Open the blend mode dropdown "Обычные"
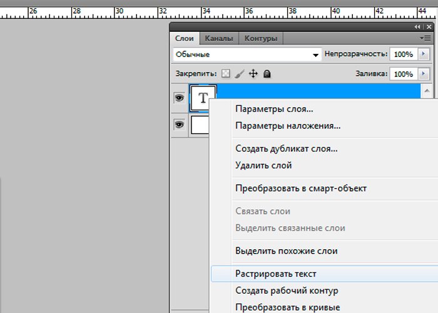 click(247, 55)
